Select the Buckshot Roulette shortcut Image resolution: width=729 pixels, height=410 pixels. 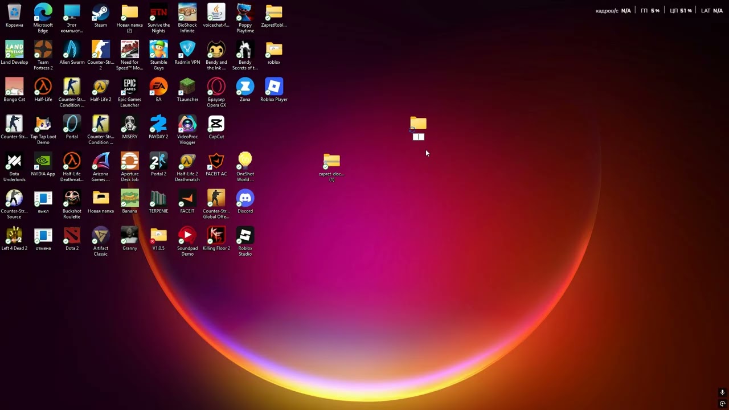pos(72,198)
